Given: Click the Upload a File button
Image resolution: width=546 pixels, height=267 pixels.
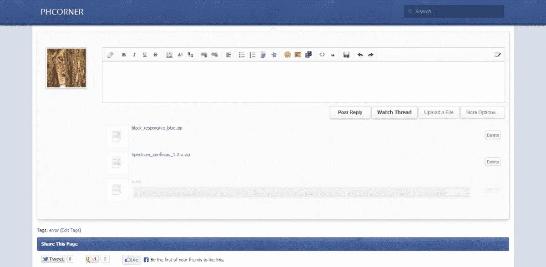Looking at the screenshot, I should pyautogui.click(x=439, y=112).
